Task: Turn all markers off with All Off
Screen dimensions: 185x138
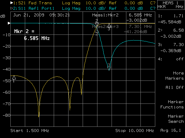Action: pos(174,87)
